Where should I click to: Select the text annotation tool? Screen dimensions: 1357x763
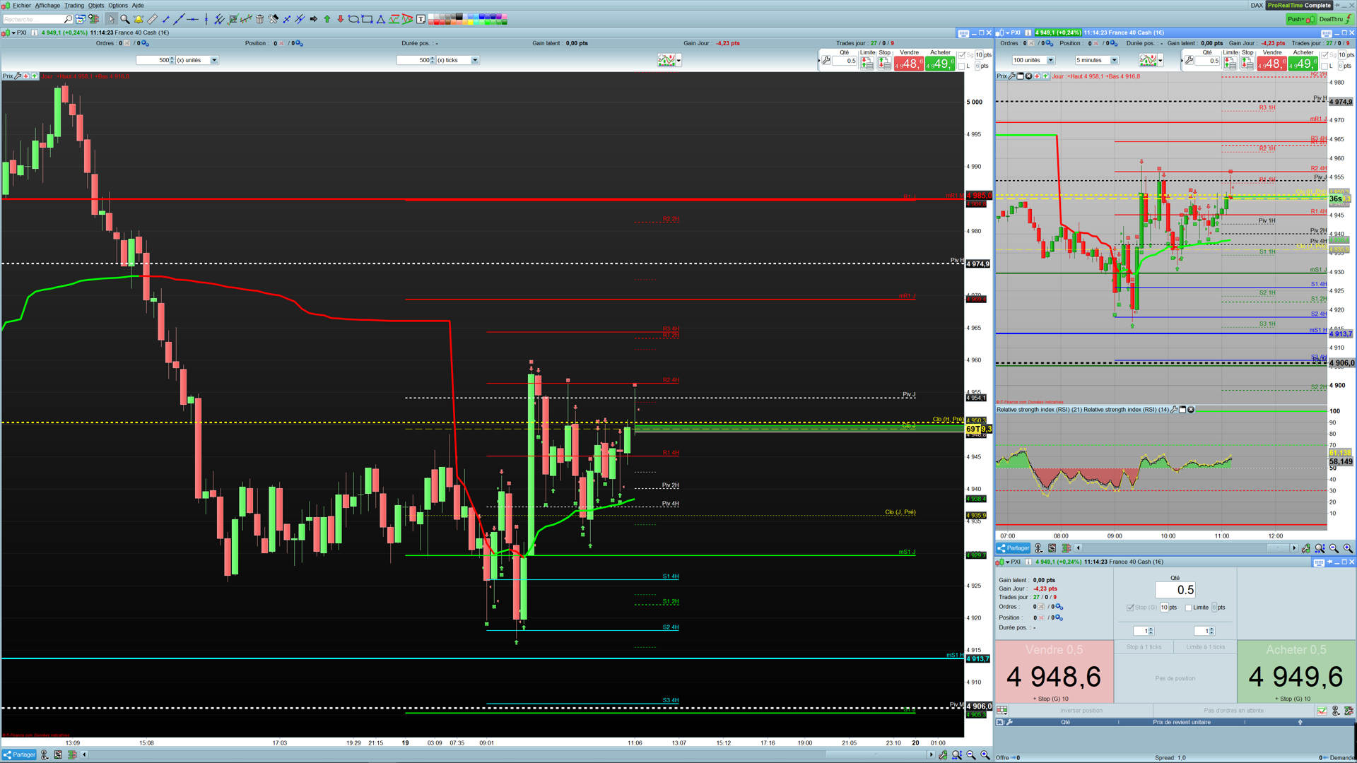pos(421,19)
